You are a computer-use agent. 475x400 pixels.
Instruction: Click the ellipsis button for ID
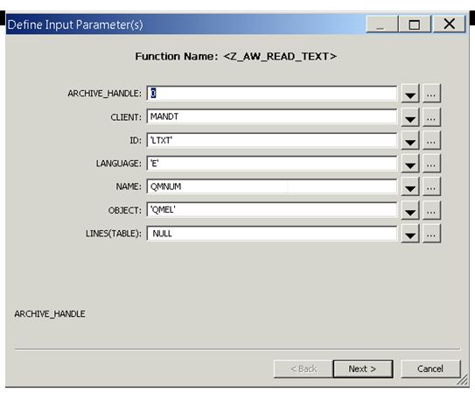(x=431, y=140)
